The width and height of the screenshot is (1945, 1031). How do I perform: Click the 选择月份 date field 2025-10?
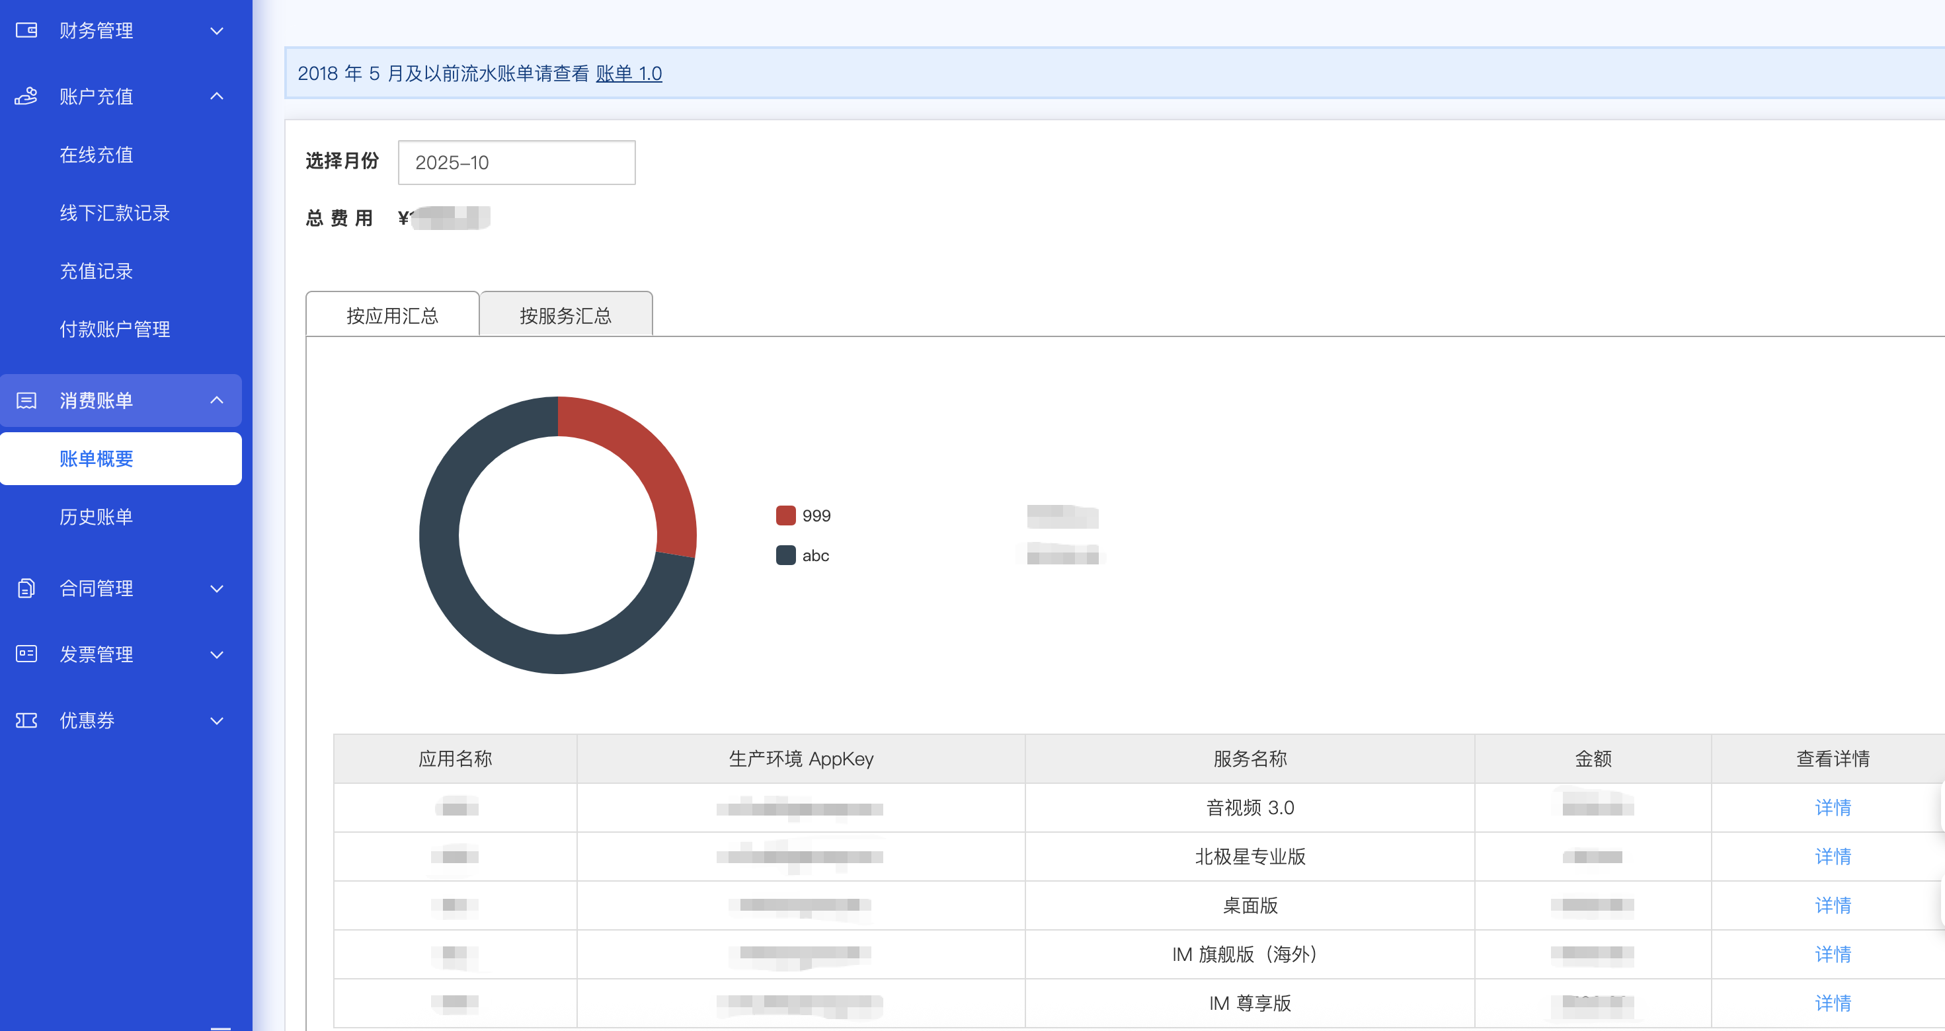tap(516, 163)
